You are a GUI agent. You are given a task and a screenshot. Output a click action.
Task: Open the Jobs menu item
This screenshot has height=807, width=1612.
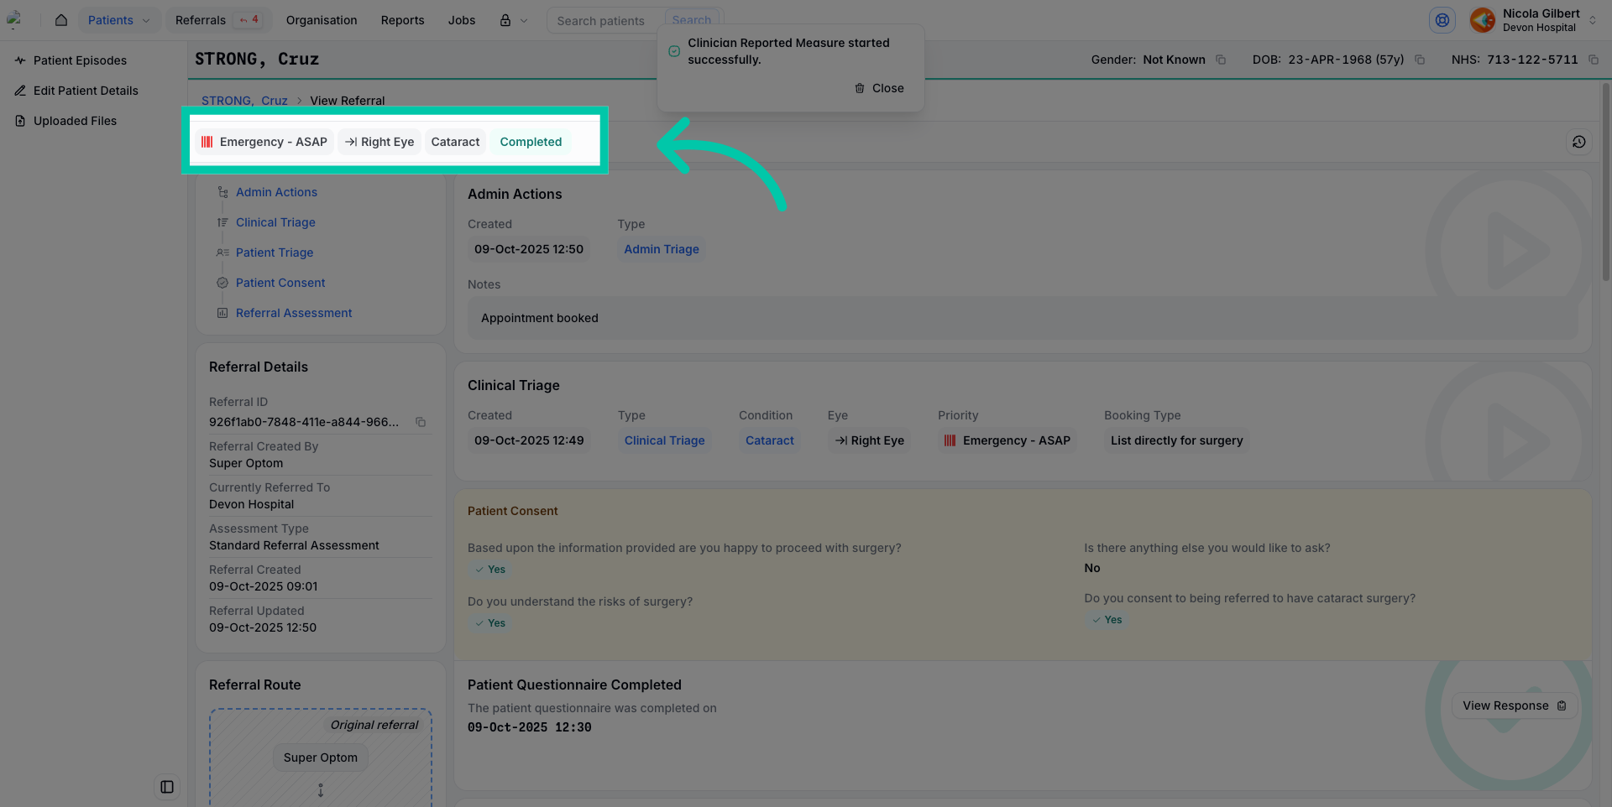[462, 20]
